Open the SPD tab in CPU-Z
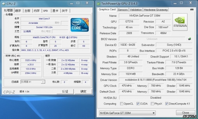The width and height of the screenshot is (198, 119). point(45,11)
